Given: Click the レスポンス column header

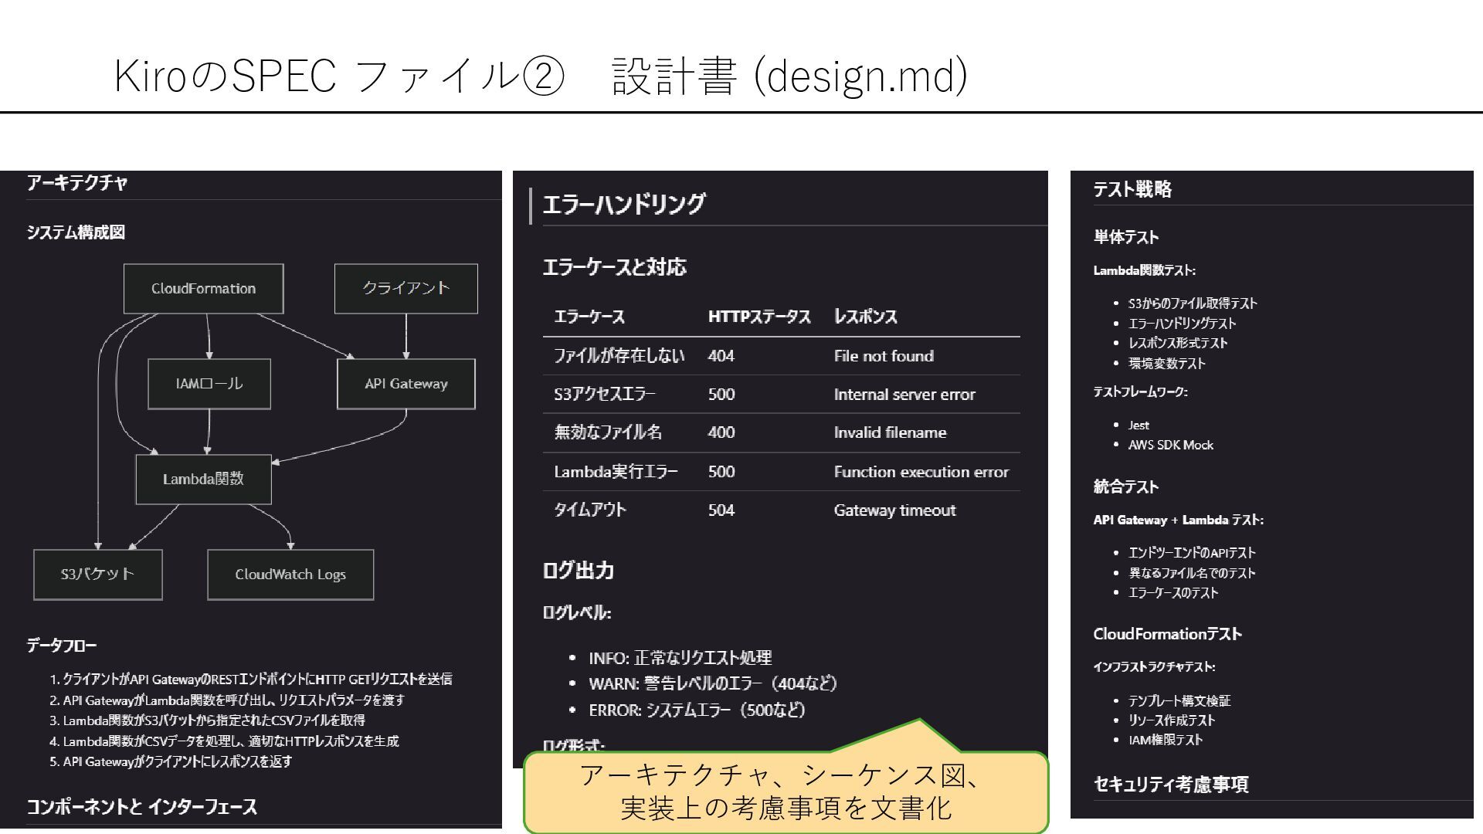Looking at the screenshot, I should (x=866, y=317).
